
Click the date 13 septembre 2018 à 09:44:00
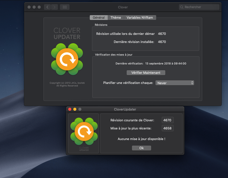coord(166,63)
